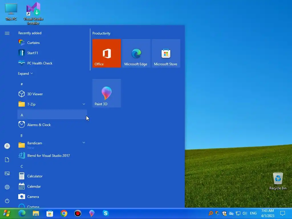
Task: Open Skype from the taskbar
Action: [x=106, y=213]
